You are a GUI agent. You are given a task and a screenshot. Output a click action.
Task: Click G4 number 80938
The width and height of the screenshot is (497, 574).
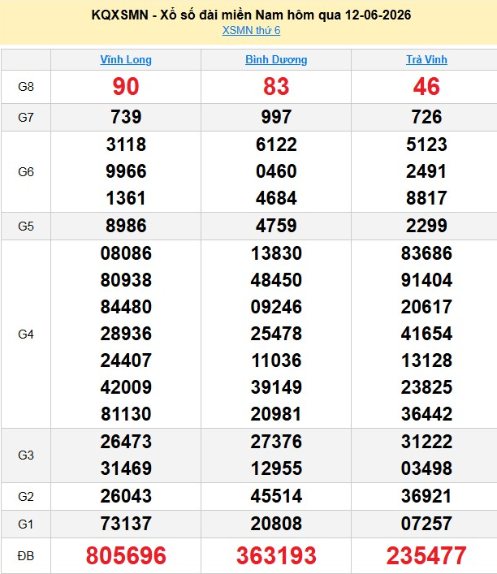point(126,280)
